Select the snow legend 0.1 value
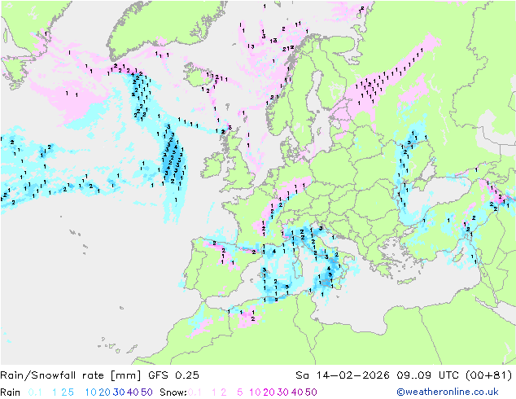 [195, 392]
